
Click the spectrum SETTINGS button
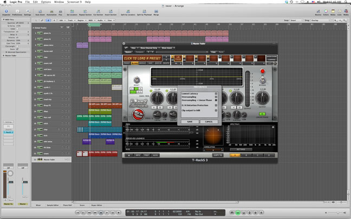pyautogui.click(x=241, y=149)
